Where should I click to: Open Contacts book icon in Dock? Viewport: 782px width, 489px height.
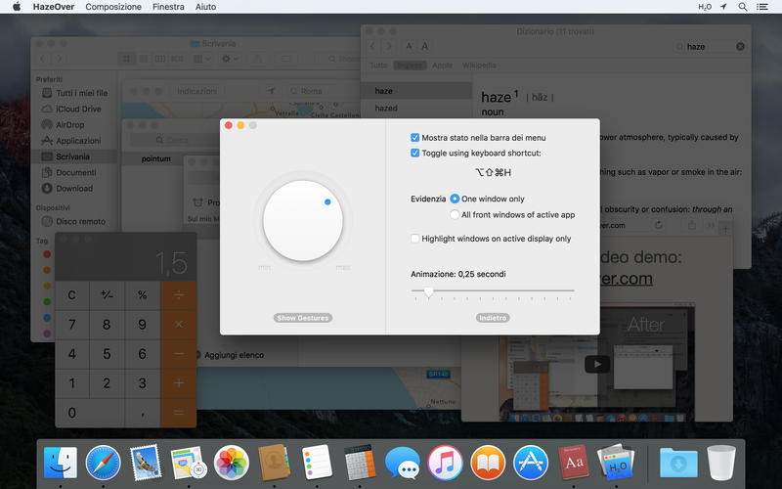coord(274,463)
